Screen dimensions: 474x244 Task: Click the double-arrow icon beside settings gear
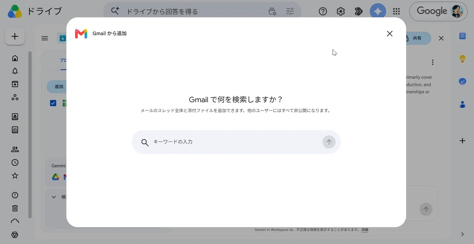(358, 11)
